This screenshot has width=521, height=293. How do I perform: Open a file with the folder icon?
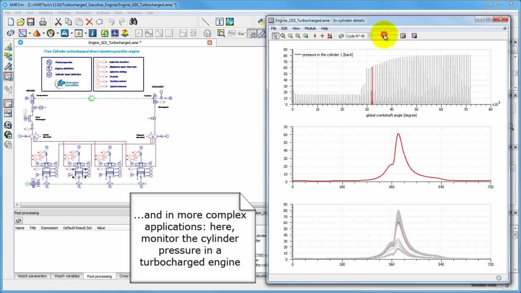21,22
